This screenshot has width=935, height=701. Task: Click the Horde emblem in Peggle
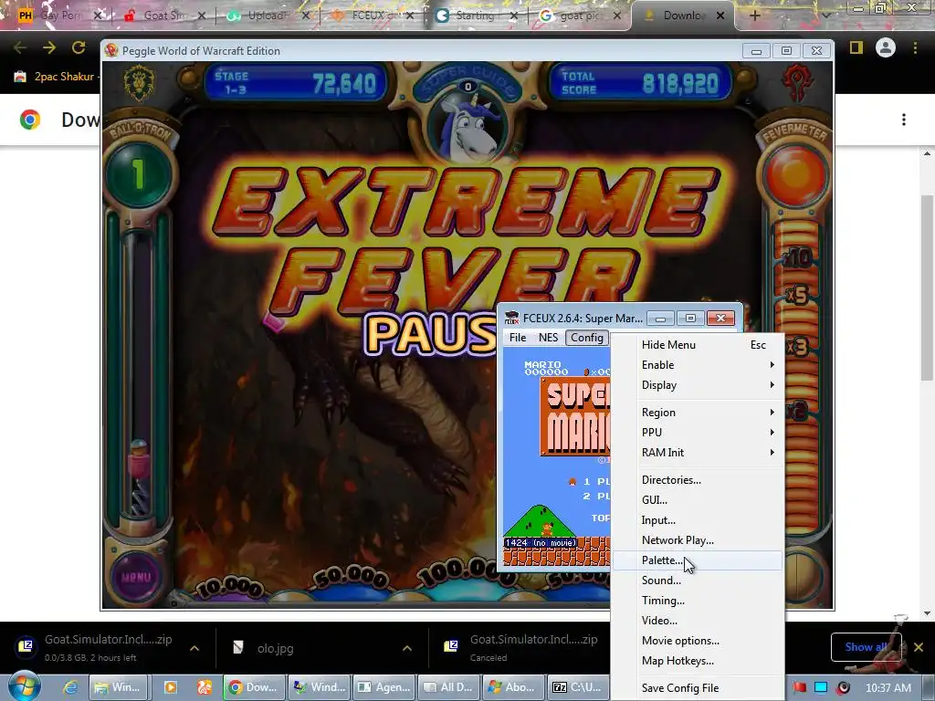tap(798, 83)
